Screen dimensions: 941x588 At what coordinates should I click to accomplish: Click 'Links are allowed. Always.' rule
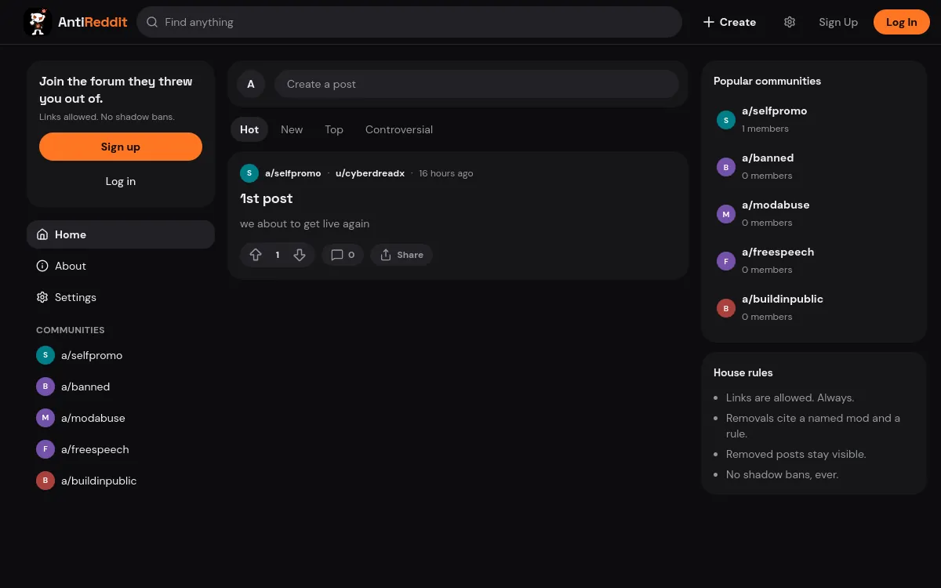pyautogui.click(x=790, y=397)
